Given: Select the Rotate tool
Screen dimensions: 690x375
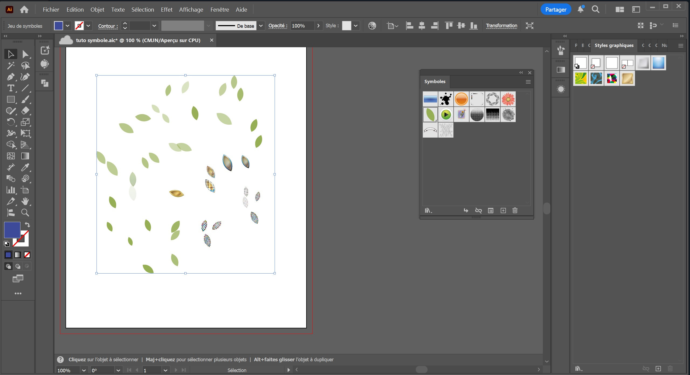Looking at the screenshot, I should click(11, 122).
